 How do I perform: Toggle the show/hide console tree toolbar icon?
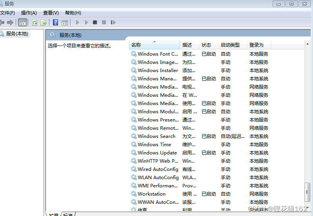coord(23,22)
